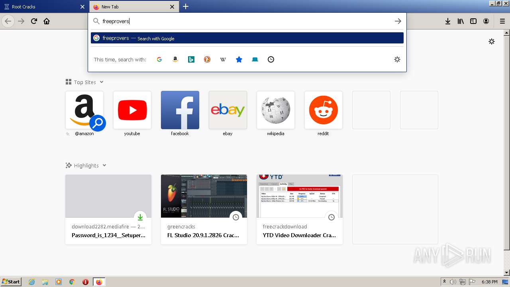Launch Internet Explorer from the taskbar
This screenshot has width=510, height=287.
pos(32,282)
